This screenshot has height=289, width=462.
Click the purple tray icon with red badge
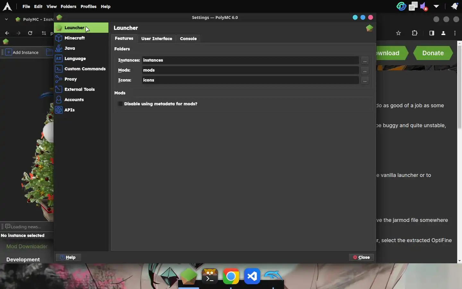[424, 6]
